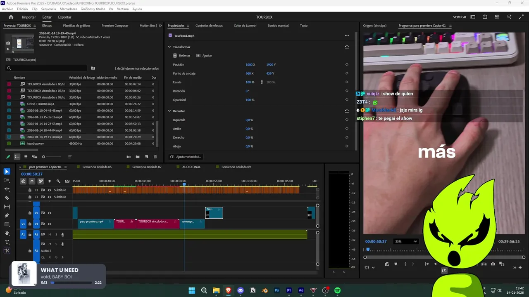Show hidden panel tabs overflow chevron
The image size is (529, 297).
(x=160, y=26)
